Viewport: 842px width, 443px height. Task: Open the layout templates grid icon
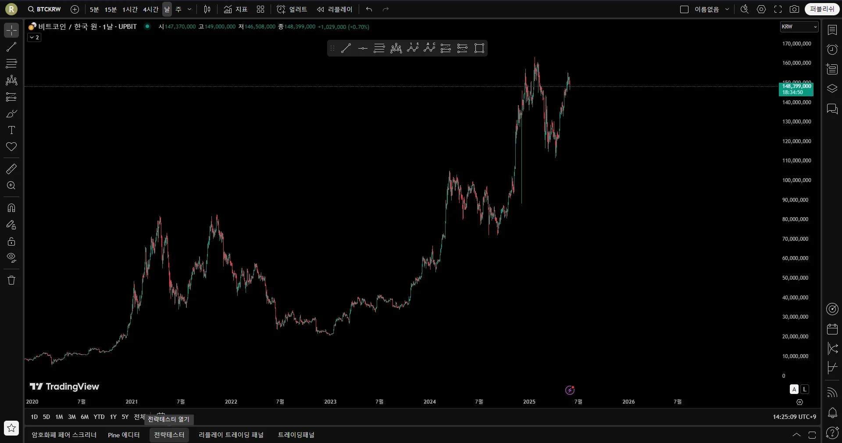[260, 9]
